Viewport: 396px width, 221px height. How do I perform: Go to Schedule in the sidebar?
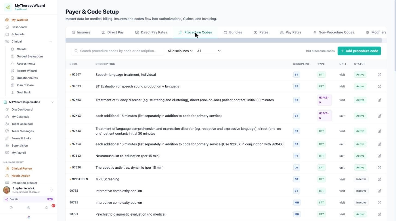point(18,34)
